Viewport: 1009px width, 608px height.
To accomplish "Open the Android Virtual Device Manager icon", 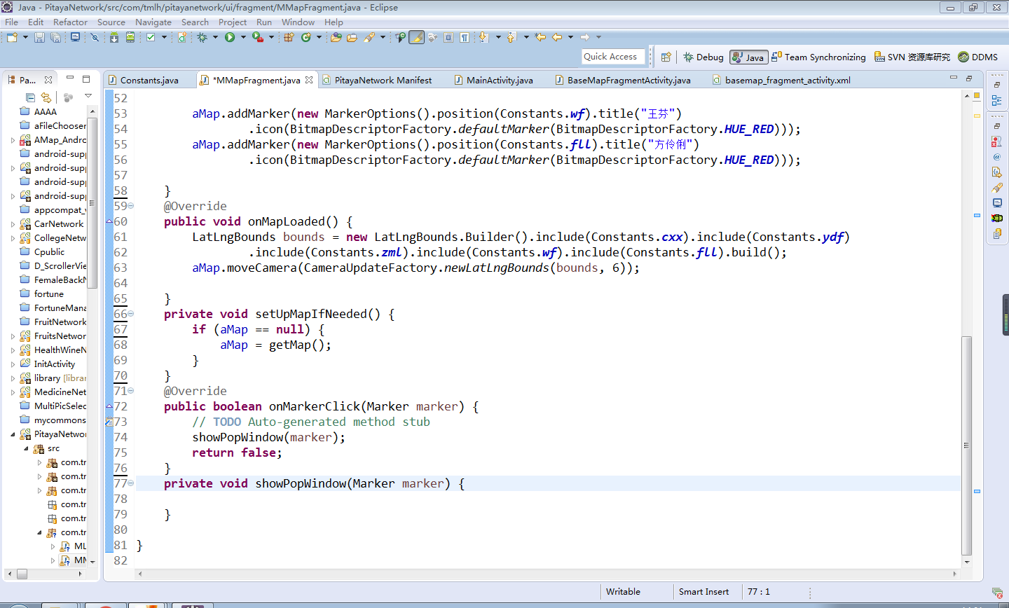I will coord(130,37).
